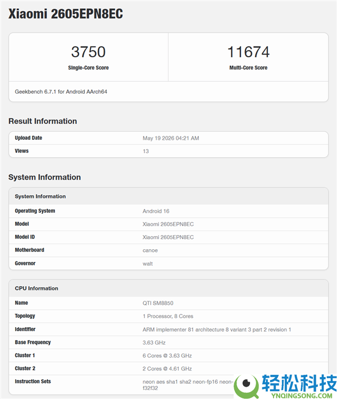This screenshot has height=399, width=337.
Task: Select the 2 Cores @ 4.61 GHz value
Action: (x=167, y=369)
